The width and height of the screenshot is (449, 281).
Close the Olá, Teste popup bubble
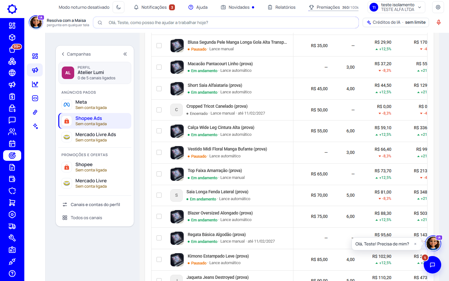(415, 244)
